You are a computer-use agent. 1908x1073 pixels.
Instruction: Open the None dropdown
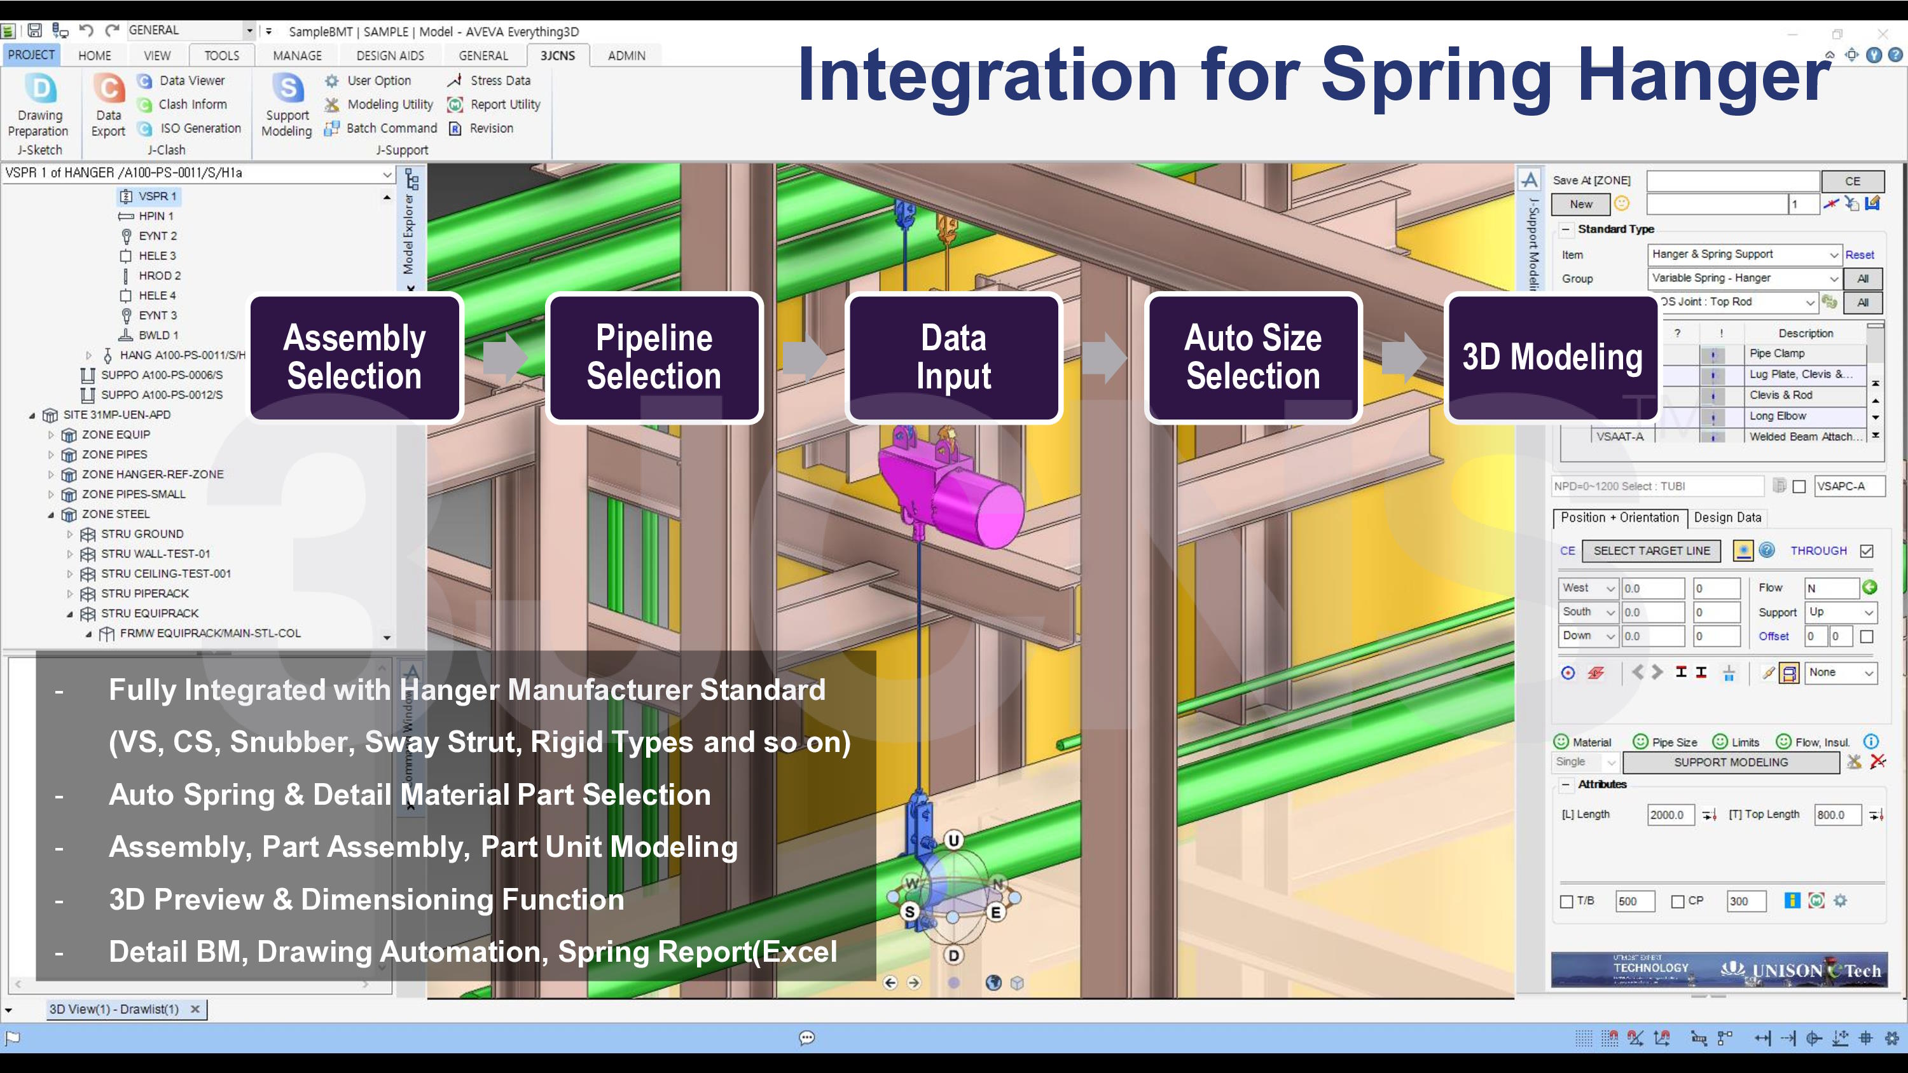[1841, 673]
